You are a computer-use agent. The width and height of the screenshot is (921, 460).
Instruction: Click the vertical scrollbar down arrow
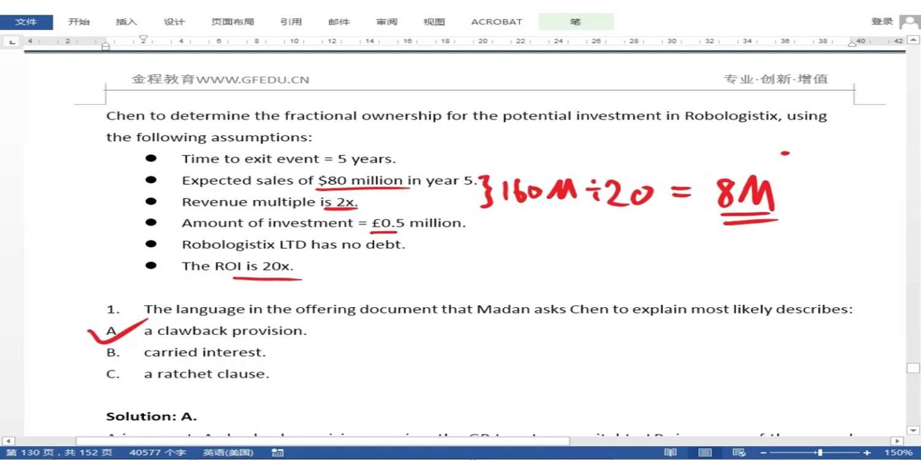(913, 431)
